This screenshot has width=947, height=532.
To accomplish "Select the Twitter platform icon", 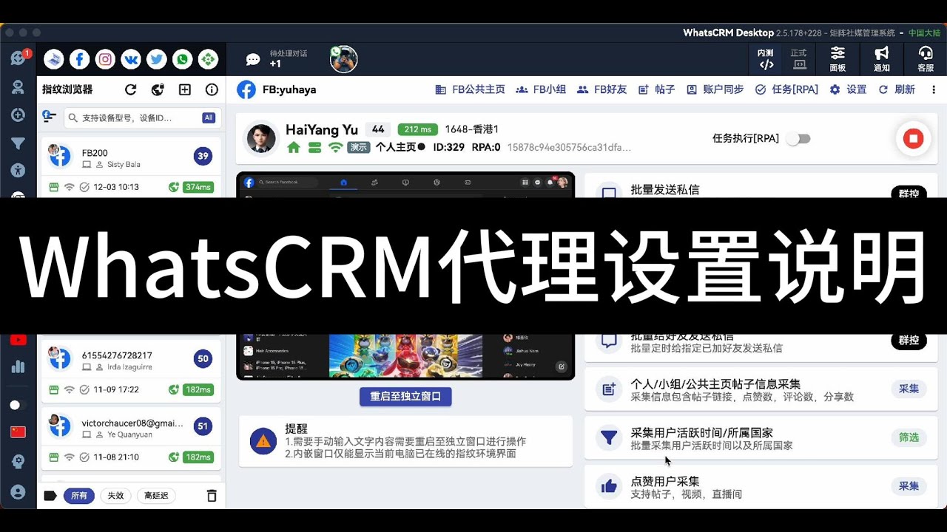I will 157,59.
